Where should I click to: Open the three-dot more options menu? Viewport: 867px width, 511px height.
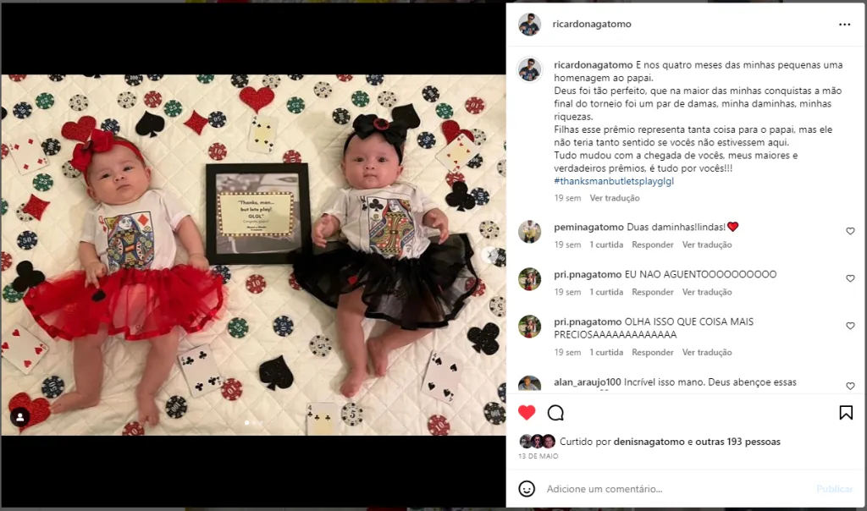point(844,25)
